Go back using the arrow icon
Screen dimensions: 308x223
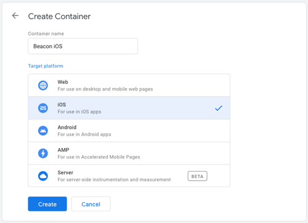[15, 15]
